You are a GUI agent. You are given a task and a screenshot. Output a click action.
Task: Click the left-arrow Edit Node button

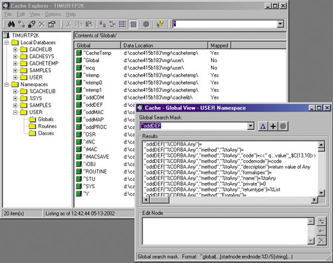pos(321,231)
